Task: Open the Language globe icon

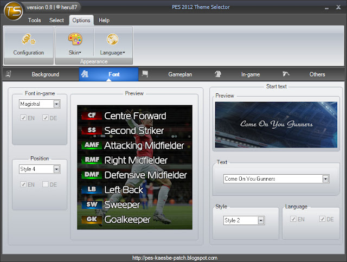Action: [113, 39]
